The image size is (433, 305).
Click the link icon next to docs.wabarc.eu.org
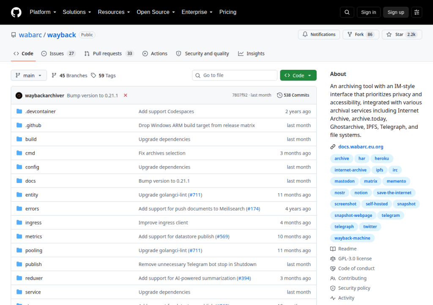pos(333,147)
